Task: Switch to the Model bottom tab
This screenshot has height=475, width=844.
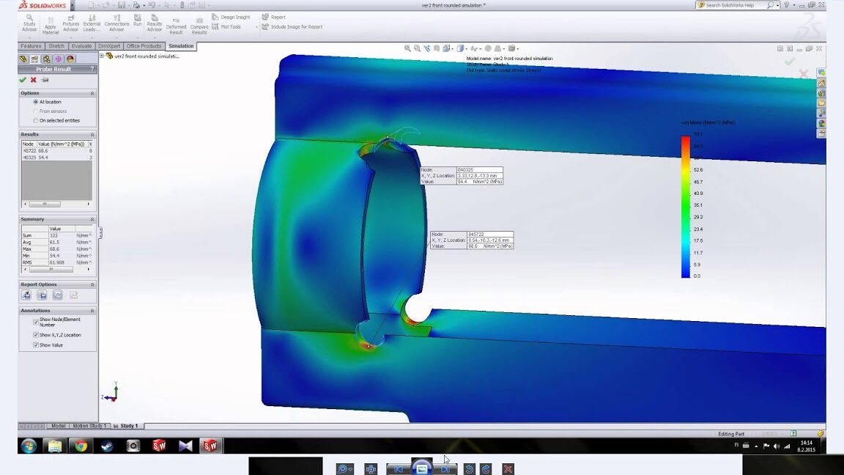Action: click(58, 426)
